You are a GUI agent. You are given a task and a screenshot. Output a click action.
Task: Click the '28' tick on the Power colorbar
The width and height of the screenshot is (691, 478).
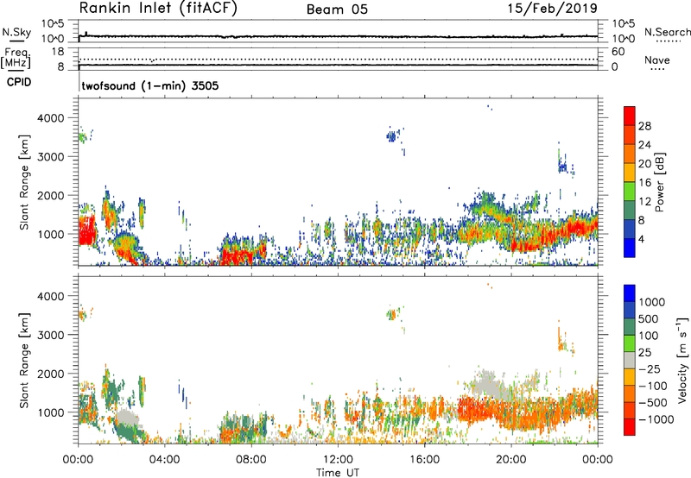644,126
